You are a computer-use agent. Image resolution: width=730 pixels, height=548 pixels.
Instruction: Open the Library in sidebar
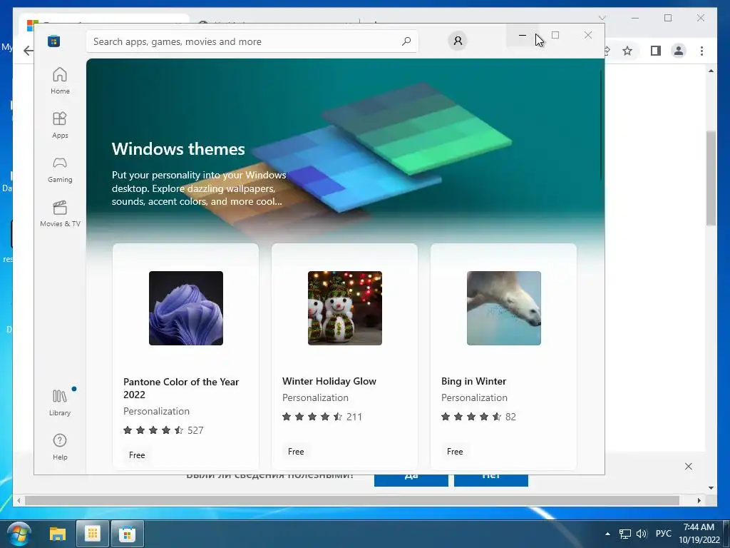(x=60, y=402)
